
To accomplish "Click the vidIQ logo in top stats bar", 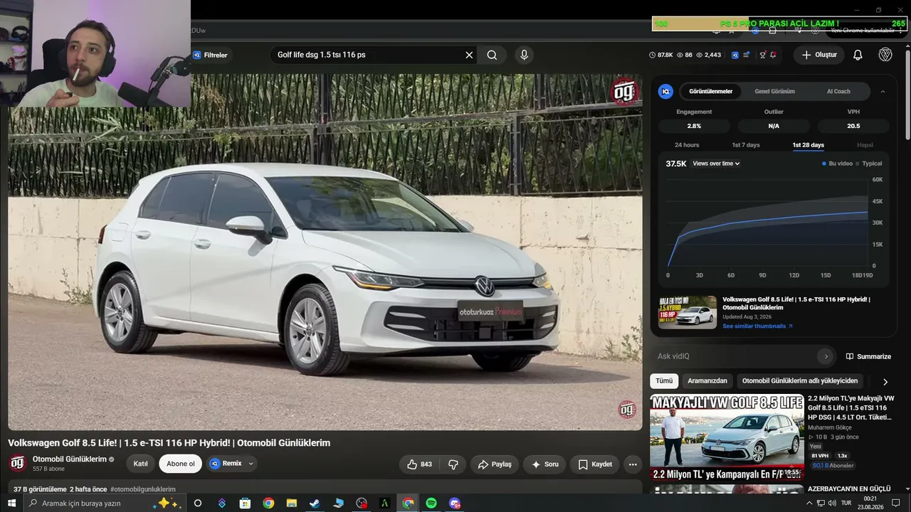I will [x=735, y=55].
